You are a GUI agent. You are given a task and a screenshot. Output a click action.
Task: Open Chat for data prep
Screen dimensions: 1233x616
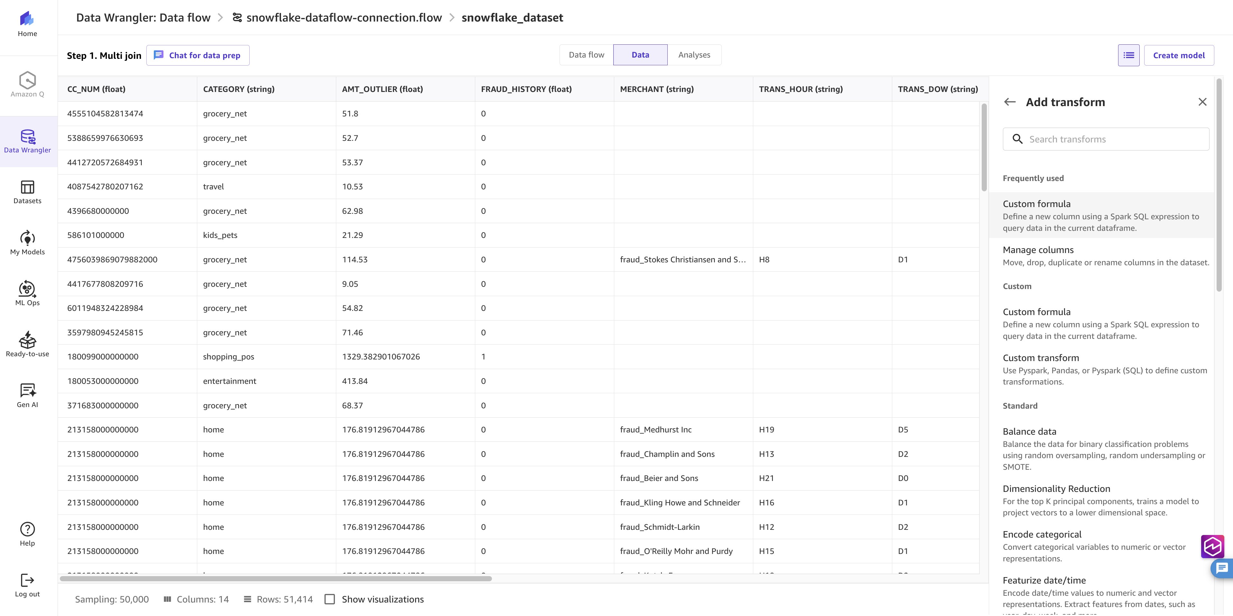click(x=198, y=56)
